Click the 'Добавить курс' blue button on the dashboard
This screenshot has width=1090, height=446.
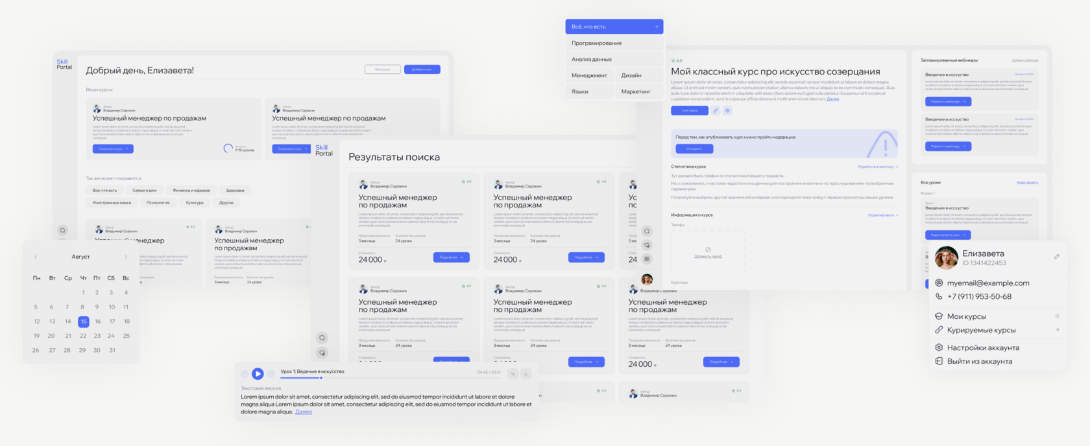[422, 69]
